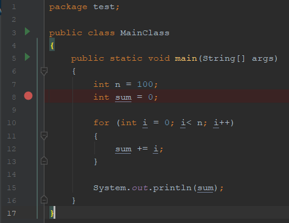
Task: Click the 'sum' variable declaration on line 8
Action: coord(124,98)
